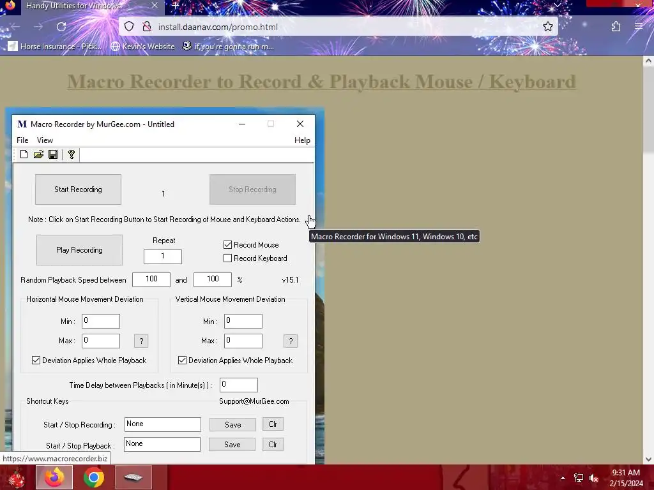Click the New document icon in Macro Recorder toolbar
The height and width of the screenshot is (490, 654).
[24, 154]
